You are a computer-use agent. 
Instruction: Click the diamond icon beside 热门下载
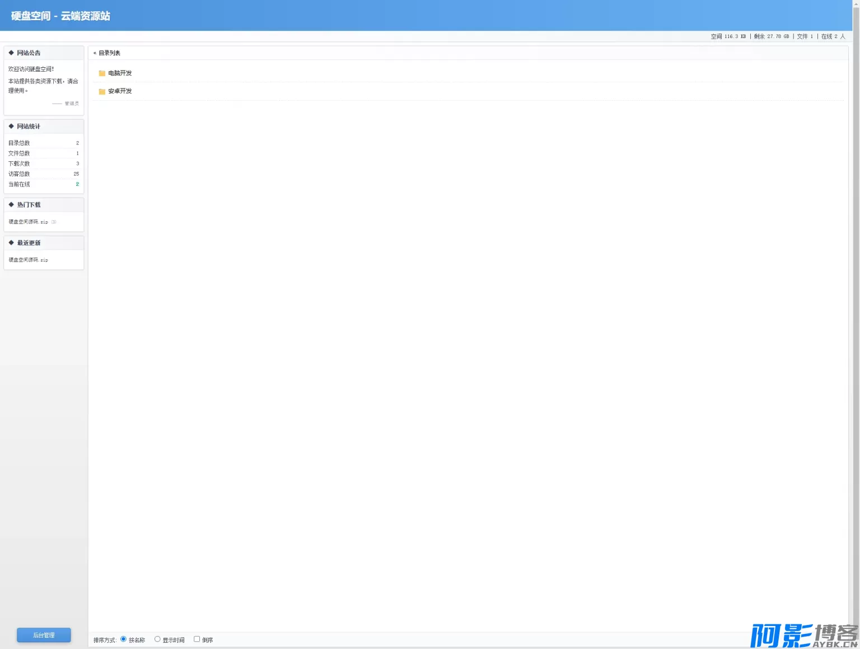point(11,205)
